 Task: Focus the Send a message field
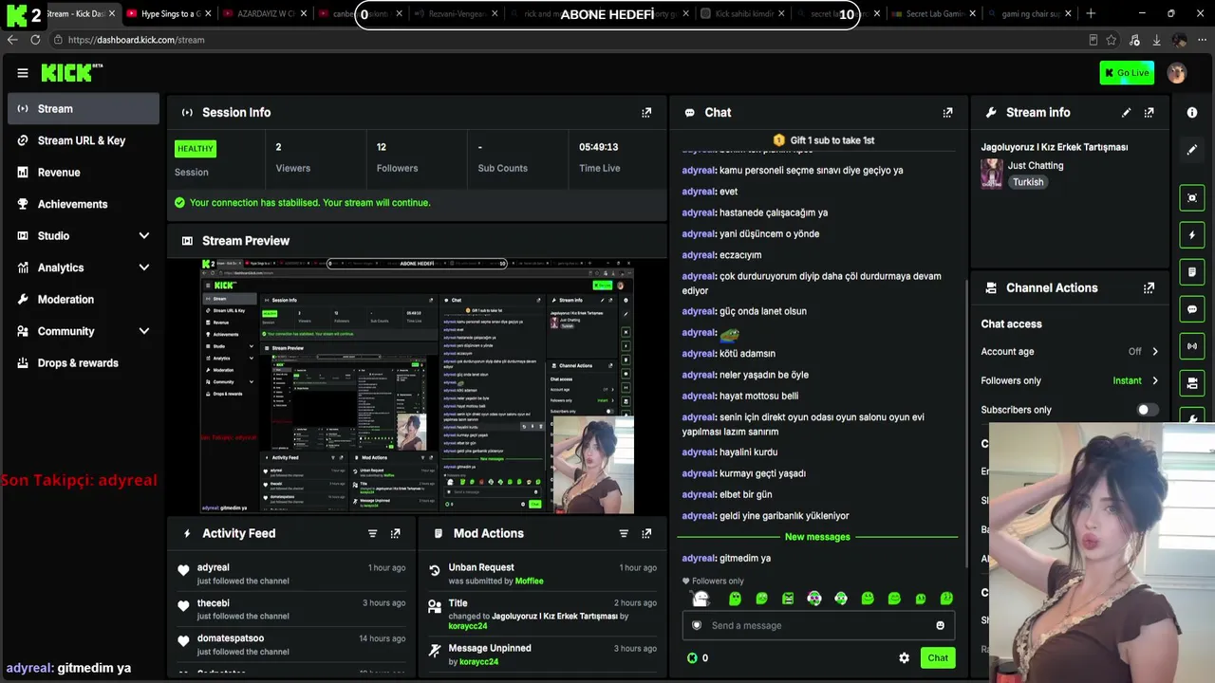tap(818, 625)
